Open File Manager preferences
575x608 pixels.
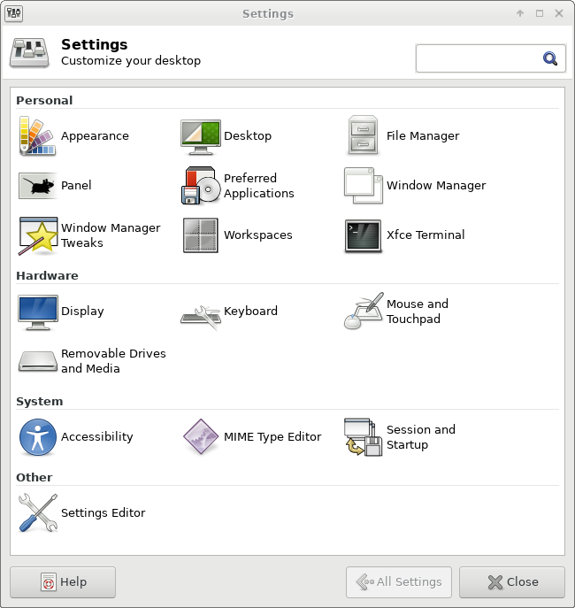tap(402, 135)
